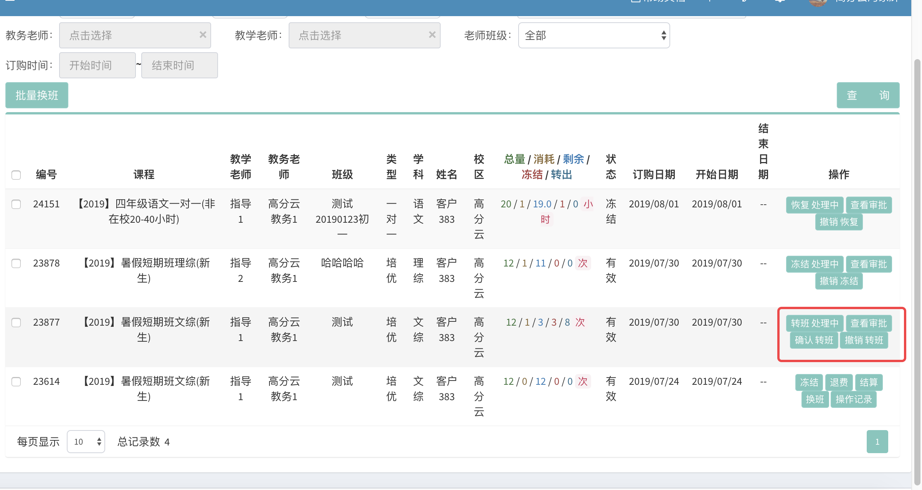Viewport: 922px width, 490px height.
Task: Click 确认转班 for record 23877
Action: pos(814,340)
